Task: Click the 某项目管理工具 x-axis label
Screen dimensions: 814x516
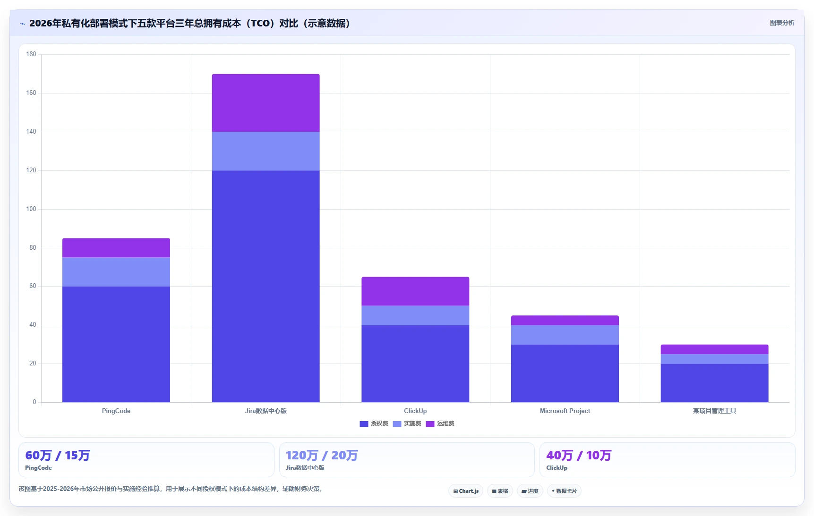Action: point(715,411)
